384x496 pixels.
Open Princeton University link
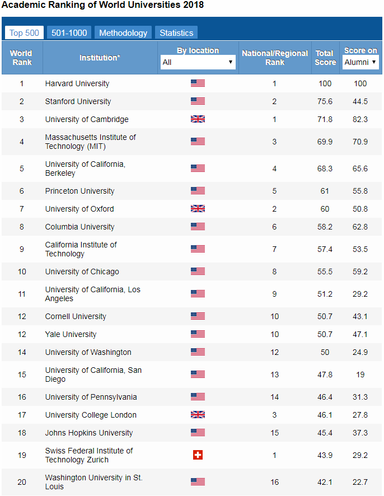(x=79, y=191)
